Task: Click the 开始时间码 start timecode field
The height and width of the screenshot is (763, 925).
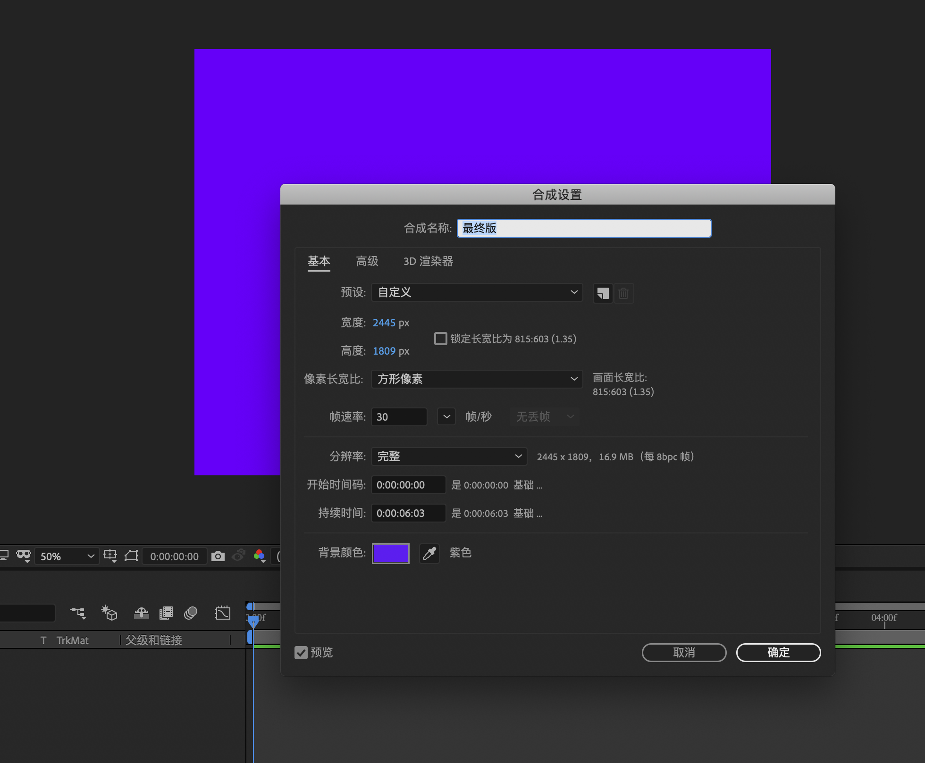Action: point(409,485)
